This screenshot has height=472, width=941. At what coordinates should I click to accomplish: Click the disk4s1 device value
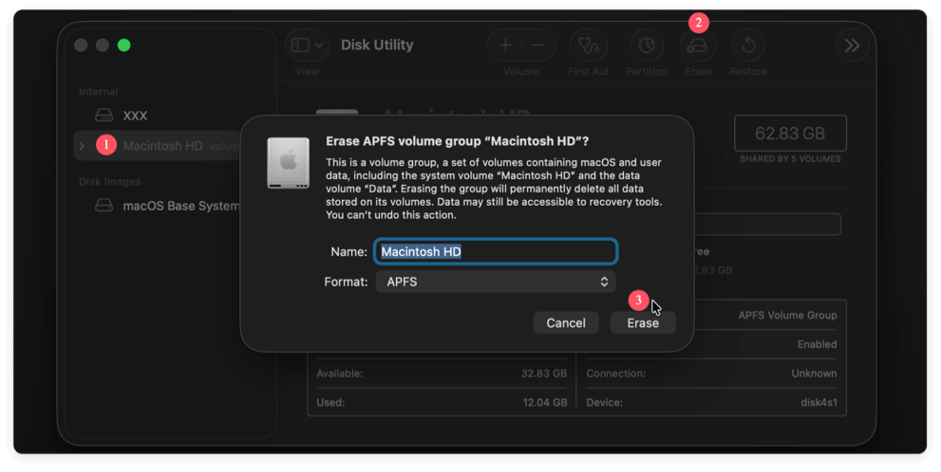point(819,402)
